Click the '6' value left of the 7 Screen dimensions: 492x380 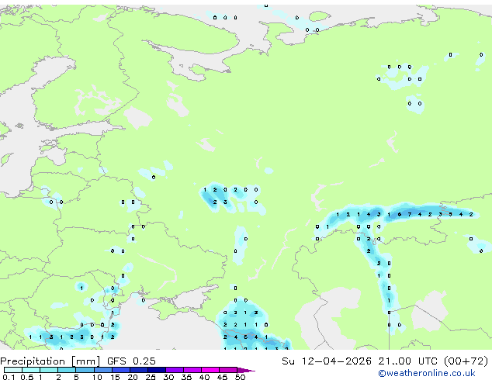[x=399, y=215]
